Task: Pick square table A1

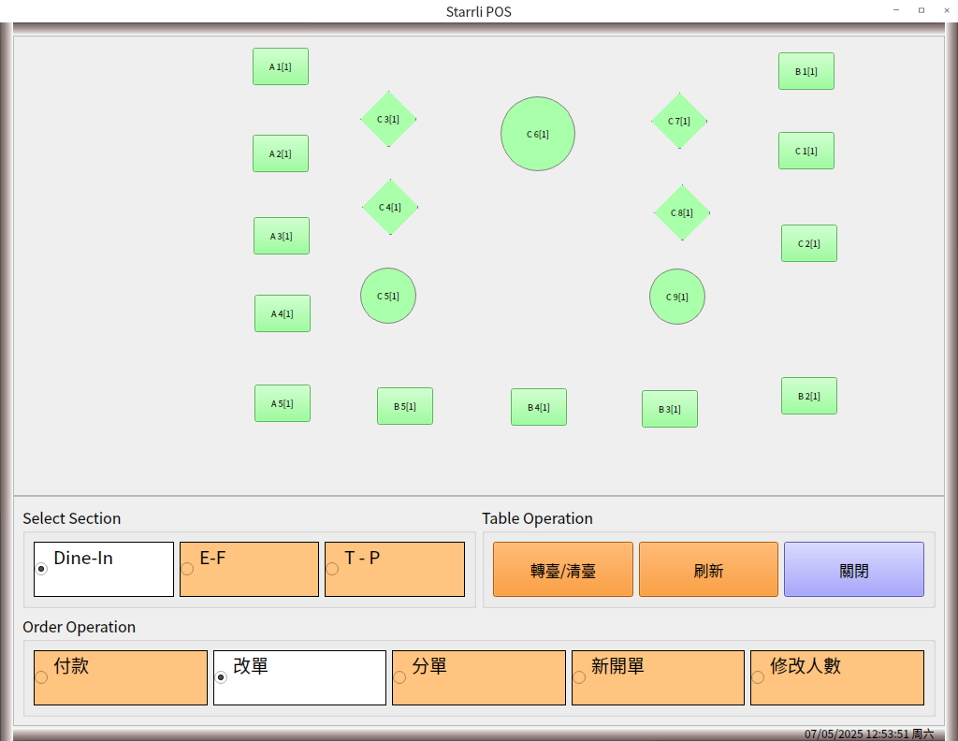Action: [280, 66]
